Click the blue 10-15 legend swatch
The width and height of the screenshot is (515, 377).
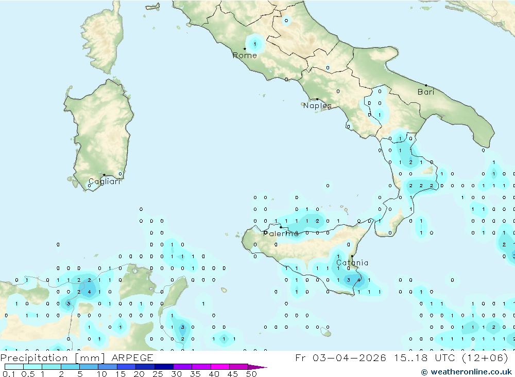[x=108, y=367]
